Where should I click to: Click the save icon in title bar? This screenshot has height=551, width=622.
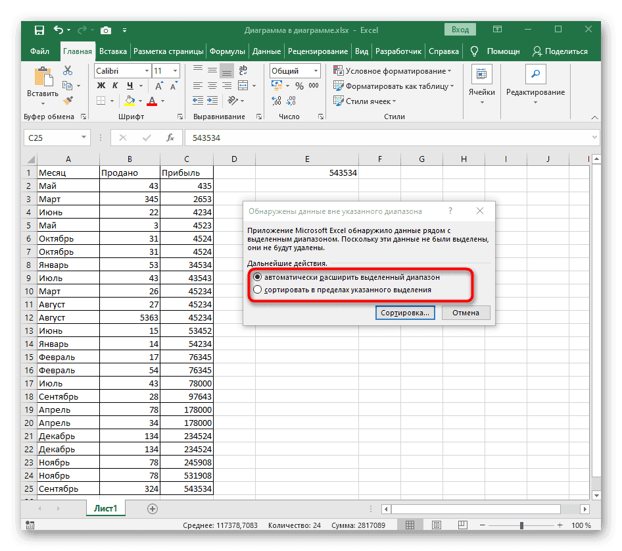pyautogui.click(x=39, y=30)
